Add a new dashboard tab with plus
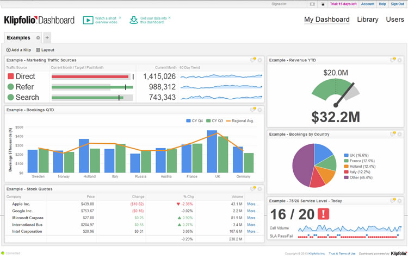The image size is (408, 261). [47, 38]
